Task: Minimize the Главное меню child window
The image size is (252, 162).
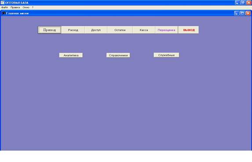Action: pyautogui.click(x=236, y=13)
